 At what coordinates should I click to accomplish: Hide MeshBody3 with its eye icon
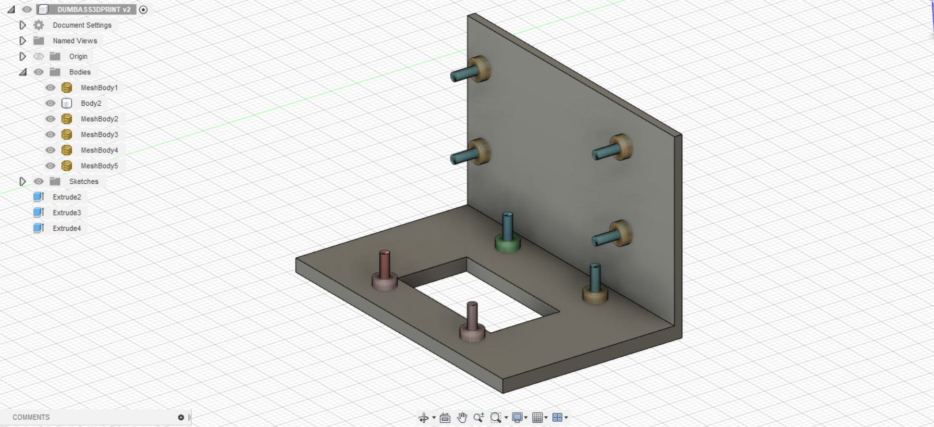click(50, 134)
